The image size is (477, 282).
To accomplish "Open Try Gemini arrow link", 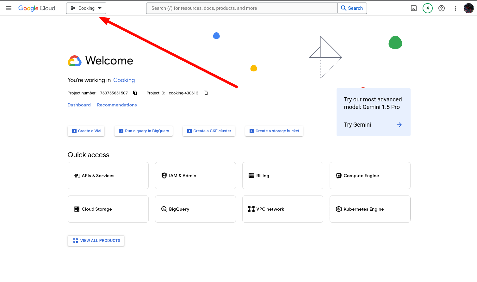I will (399, 125).
